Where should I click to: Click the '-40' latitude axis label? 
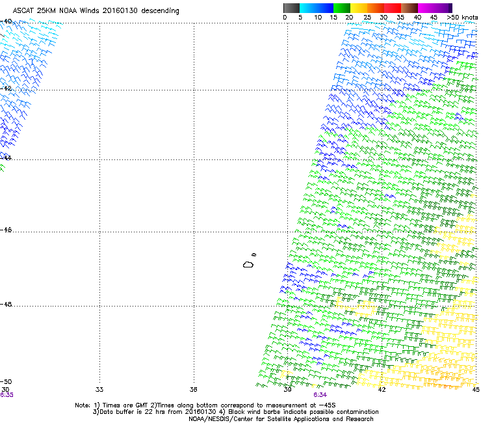[6, 21]
